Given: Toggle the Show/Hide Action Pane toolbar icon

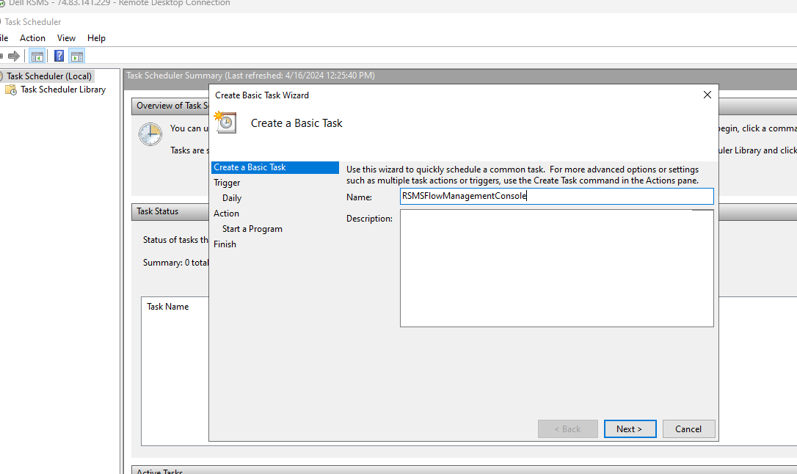Looking at the screenshot, I should tap(77, 56).
